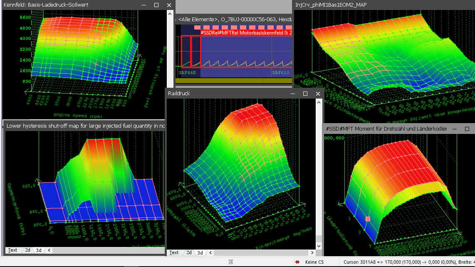Close the Basis-Ladedruck-Sollwert Kennfeld window
Screen dimensions: 475x267
pyautogui.click(x=169, y=5)
